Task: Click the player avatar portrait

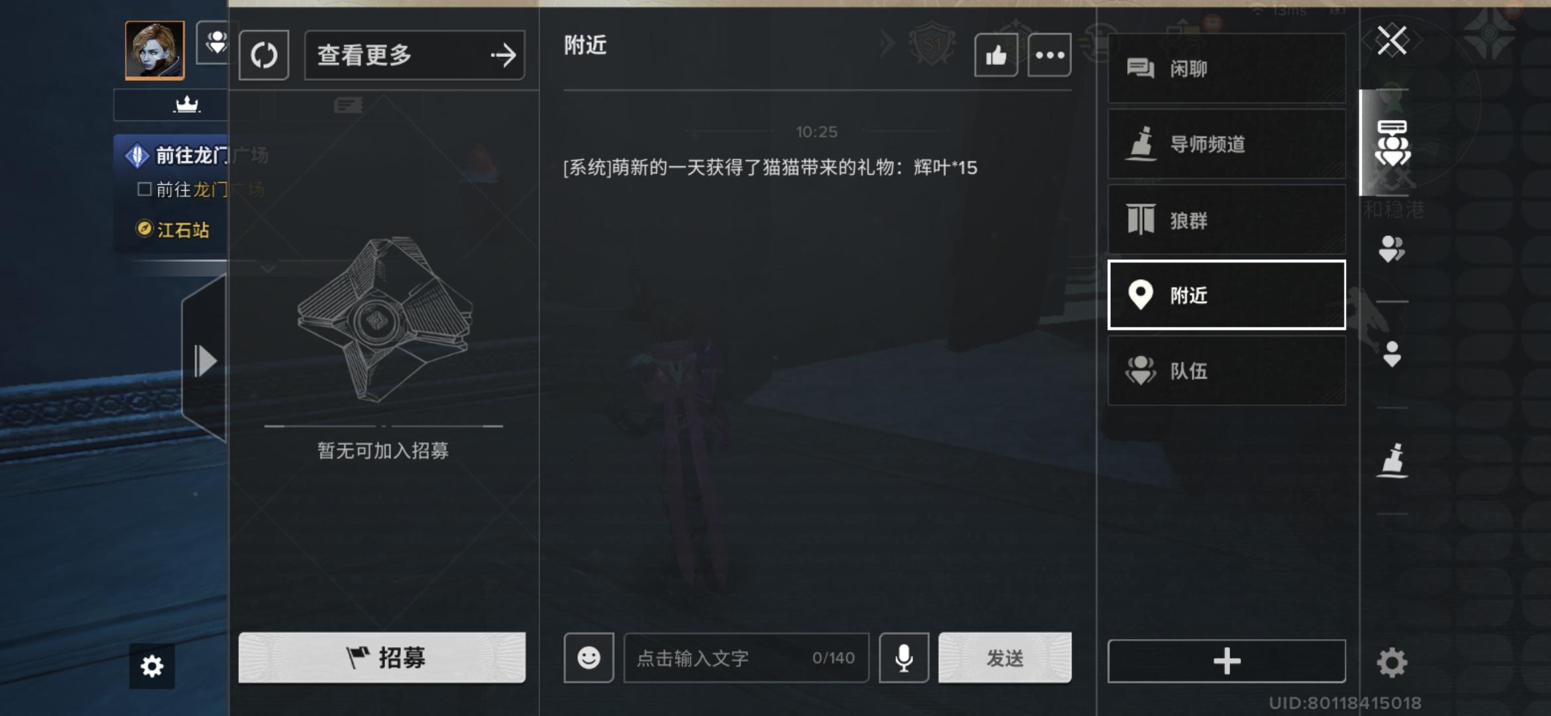Action: 155,50
